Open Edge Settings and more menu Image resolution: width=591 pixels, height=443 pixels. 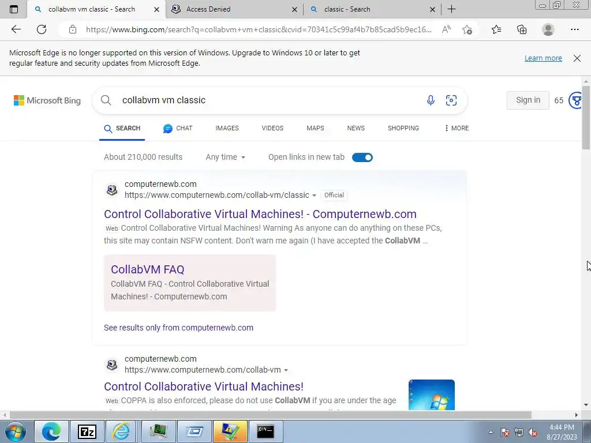click(574, 29)
